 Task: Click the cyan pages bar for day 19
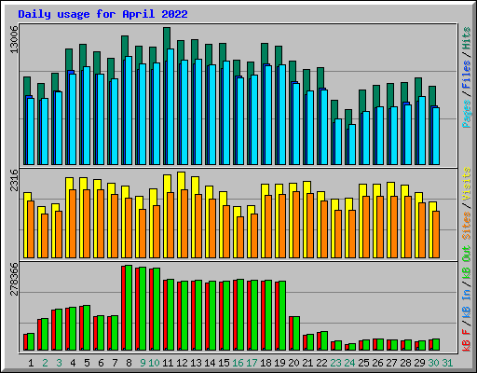click(282, 115)
